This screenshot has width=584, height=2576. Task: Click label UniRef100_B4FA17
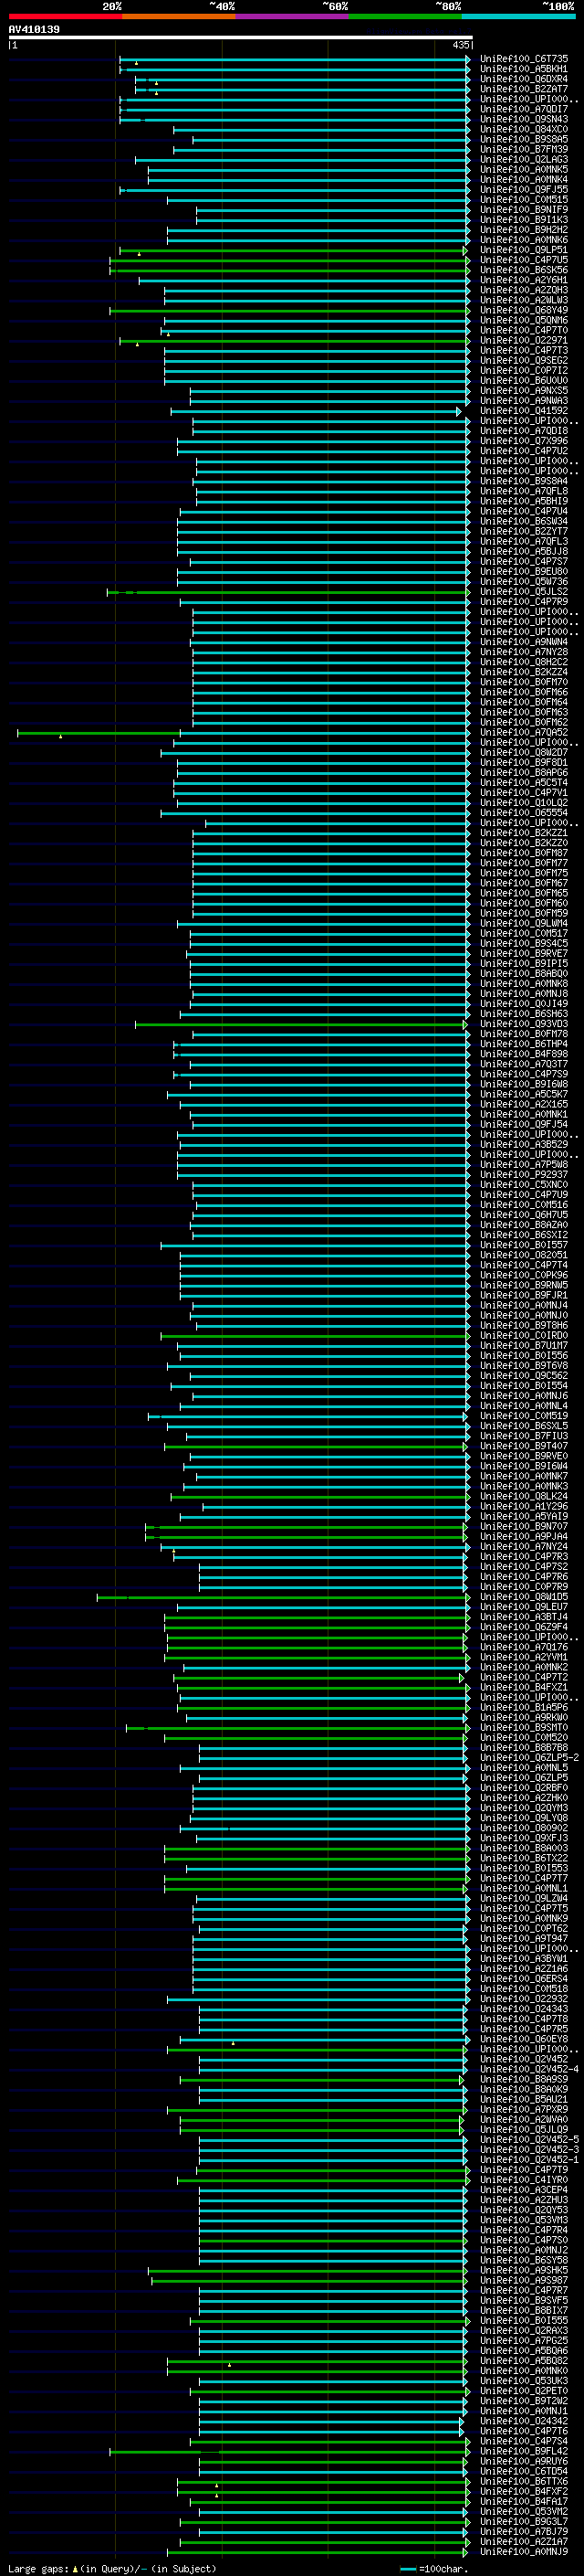524,2501
